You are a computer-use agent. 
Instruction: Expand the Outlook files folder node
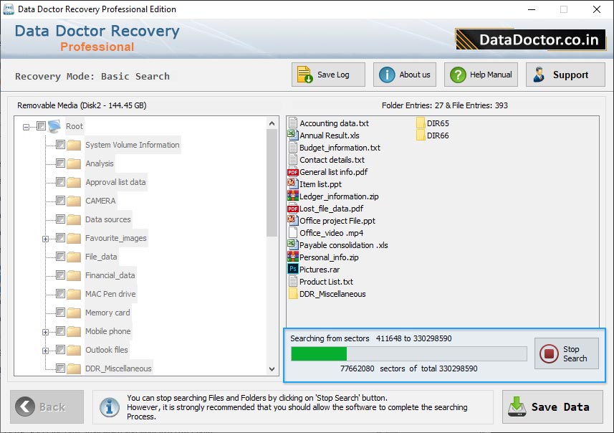[46, 351]
